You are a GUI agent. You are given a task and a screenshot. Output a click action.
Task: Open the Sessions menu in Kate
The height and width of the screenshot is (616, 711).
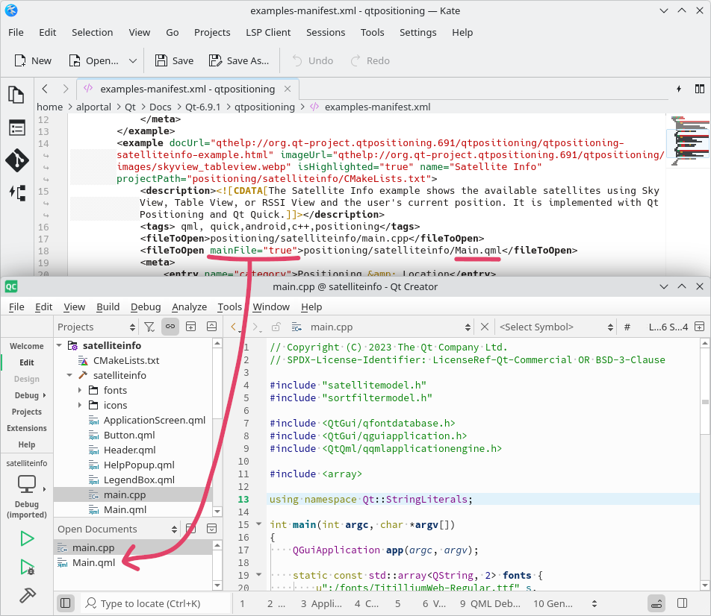[x=326, y=33]
